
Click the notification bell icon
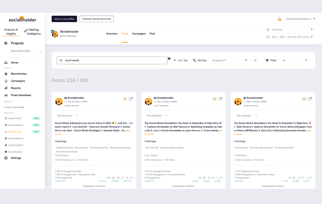(x=279, y=19)
